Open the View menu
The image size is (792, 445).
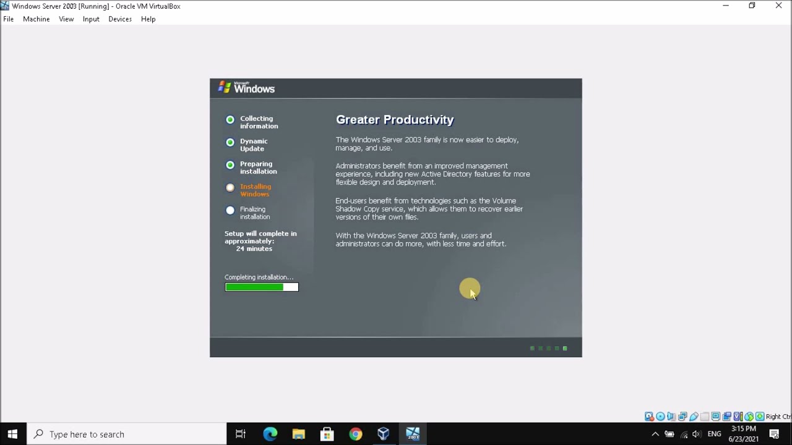pos(66,19)
